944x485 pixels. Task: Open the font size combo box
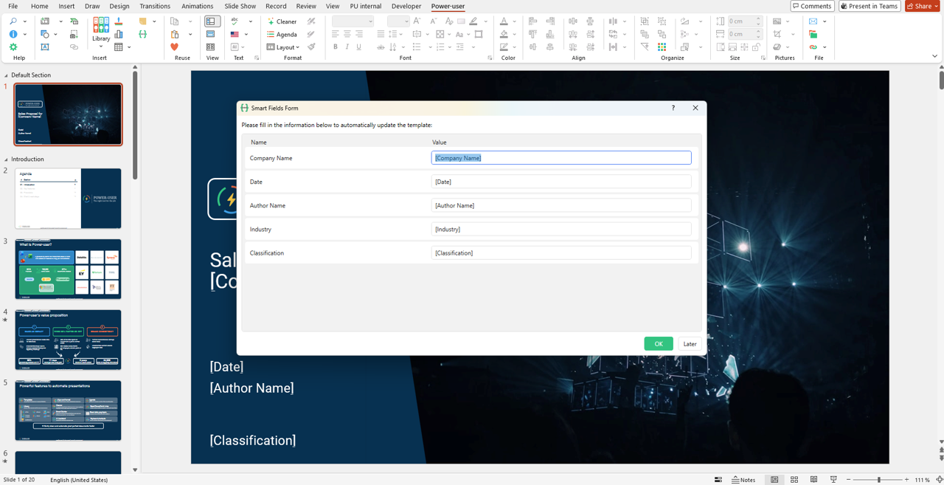[398, 21]
